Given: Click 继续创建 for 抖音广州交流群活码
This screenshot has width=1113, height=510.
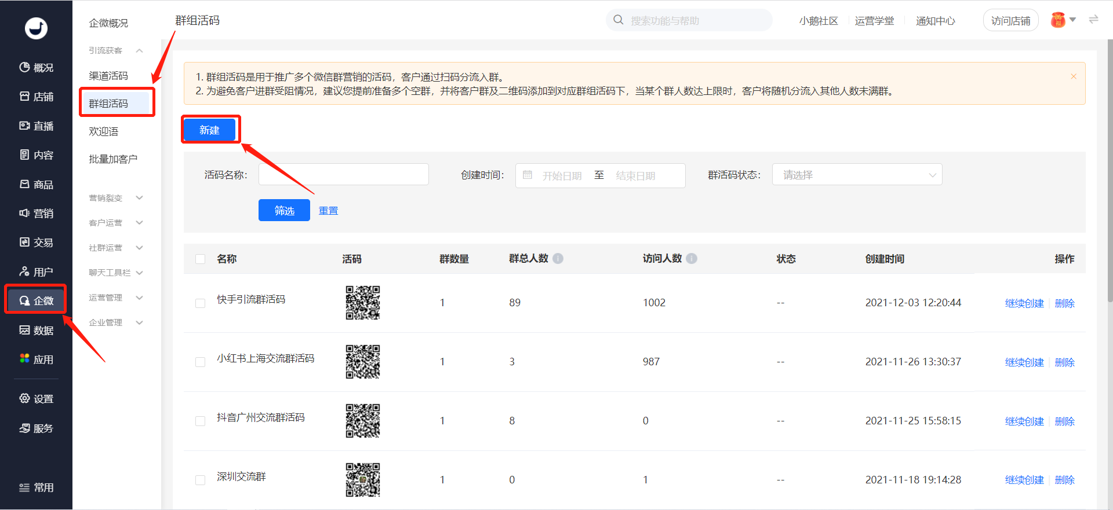Looking at the screenshot, I should tap(1024, 421).
